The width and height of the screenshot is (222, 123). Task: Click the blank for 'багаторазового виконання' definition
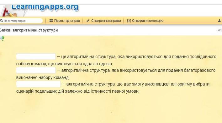coord(36,70)
